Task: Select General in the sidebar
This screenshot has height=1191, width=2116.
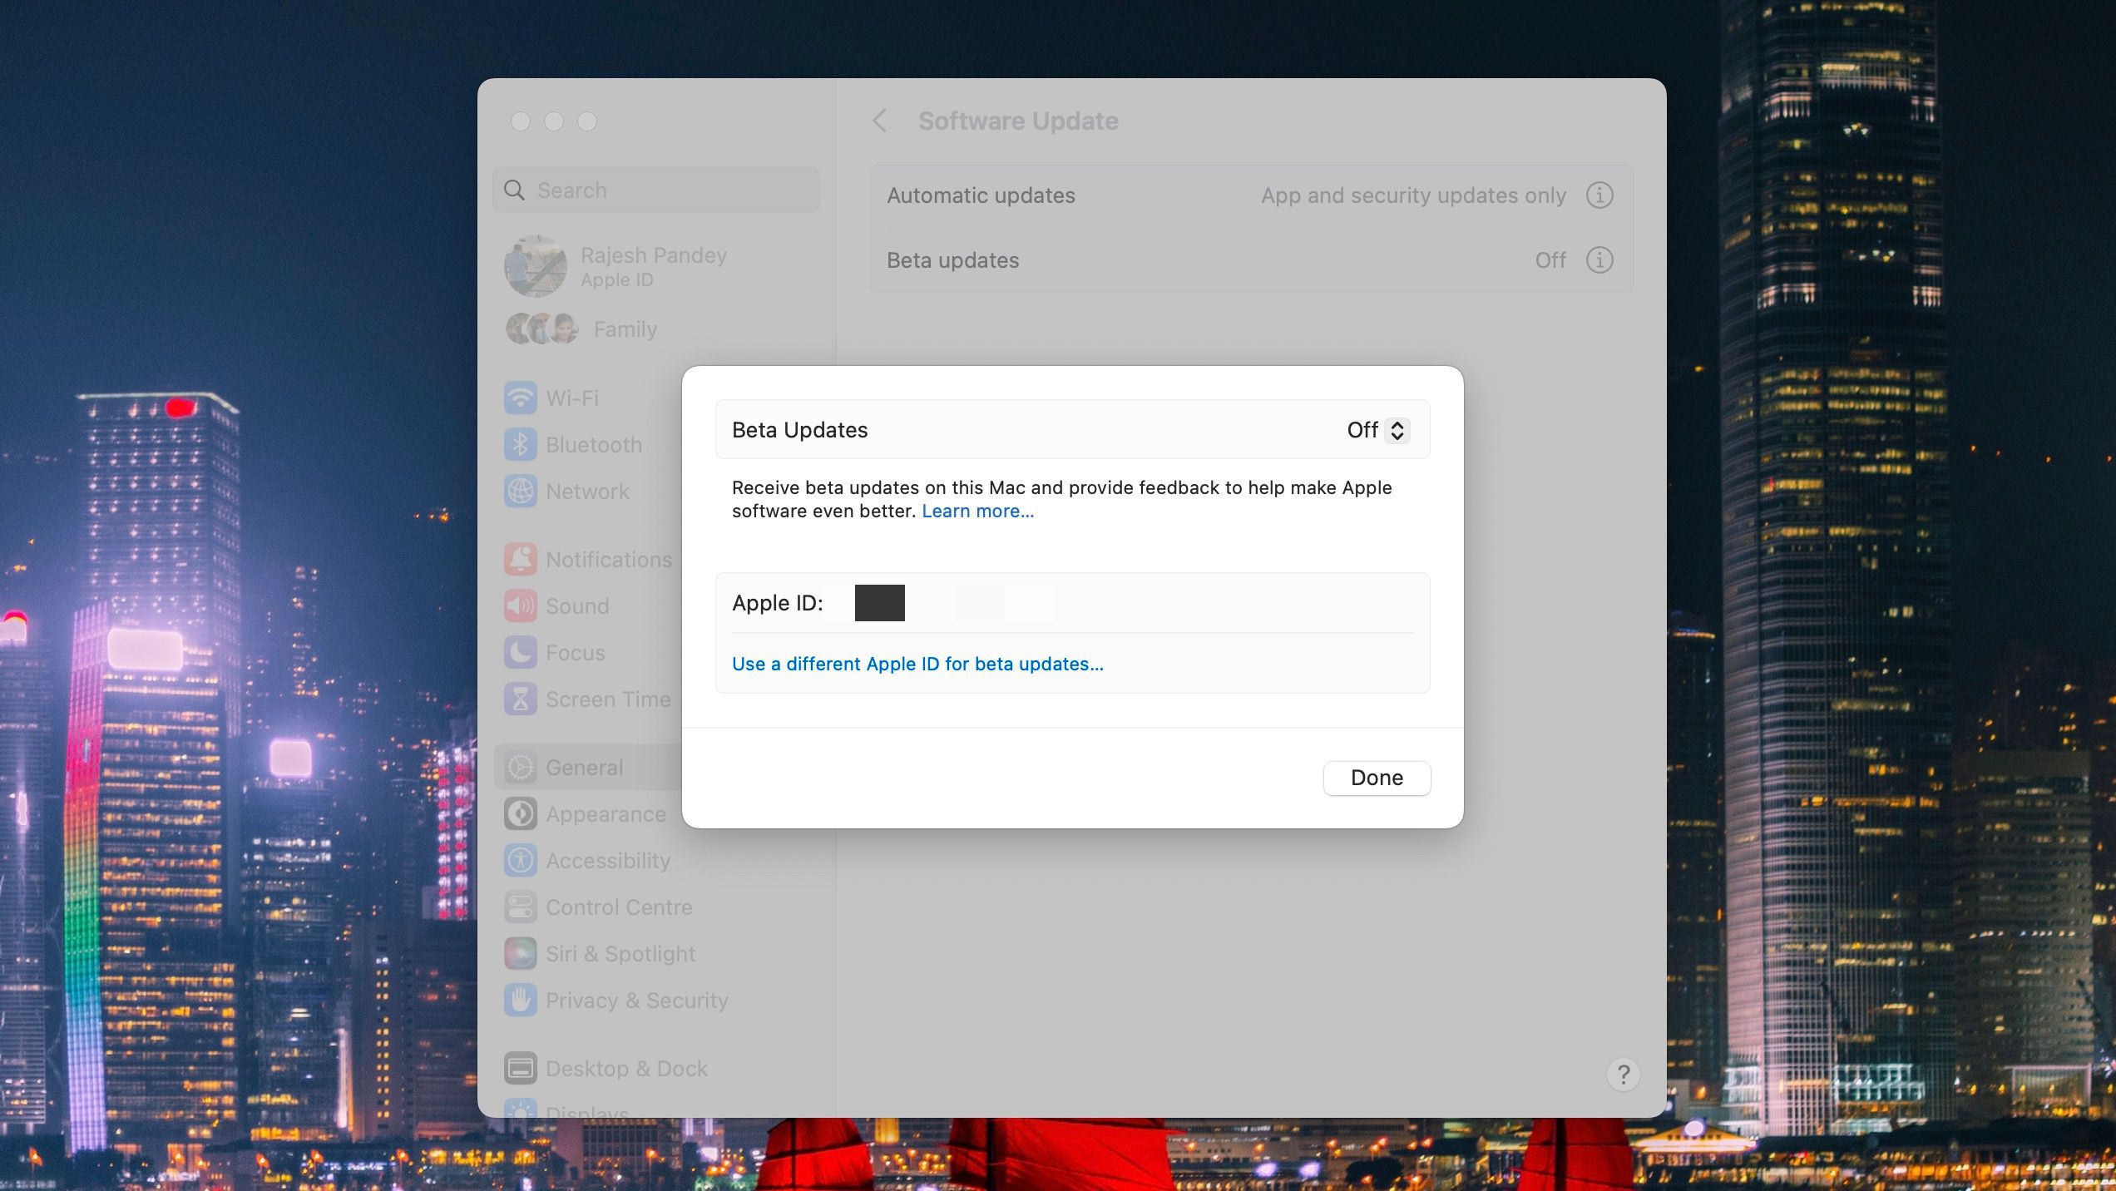Action: [x=584, y=767]
